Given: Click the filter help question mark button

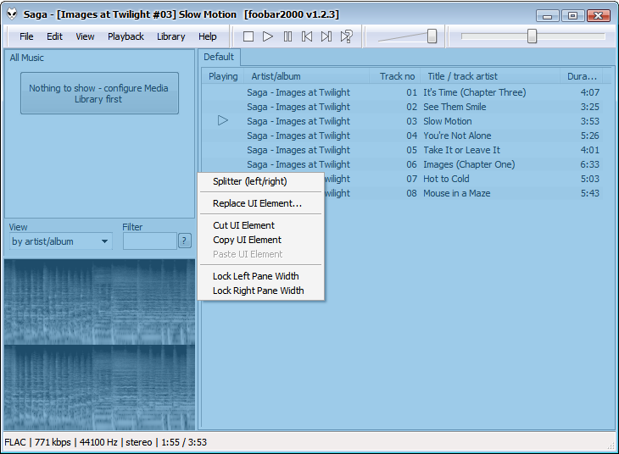Looking at the screenshot, I should [x=184, y=241].
